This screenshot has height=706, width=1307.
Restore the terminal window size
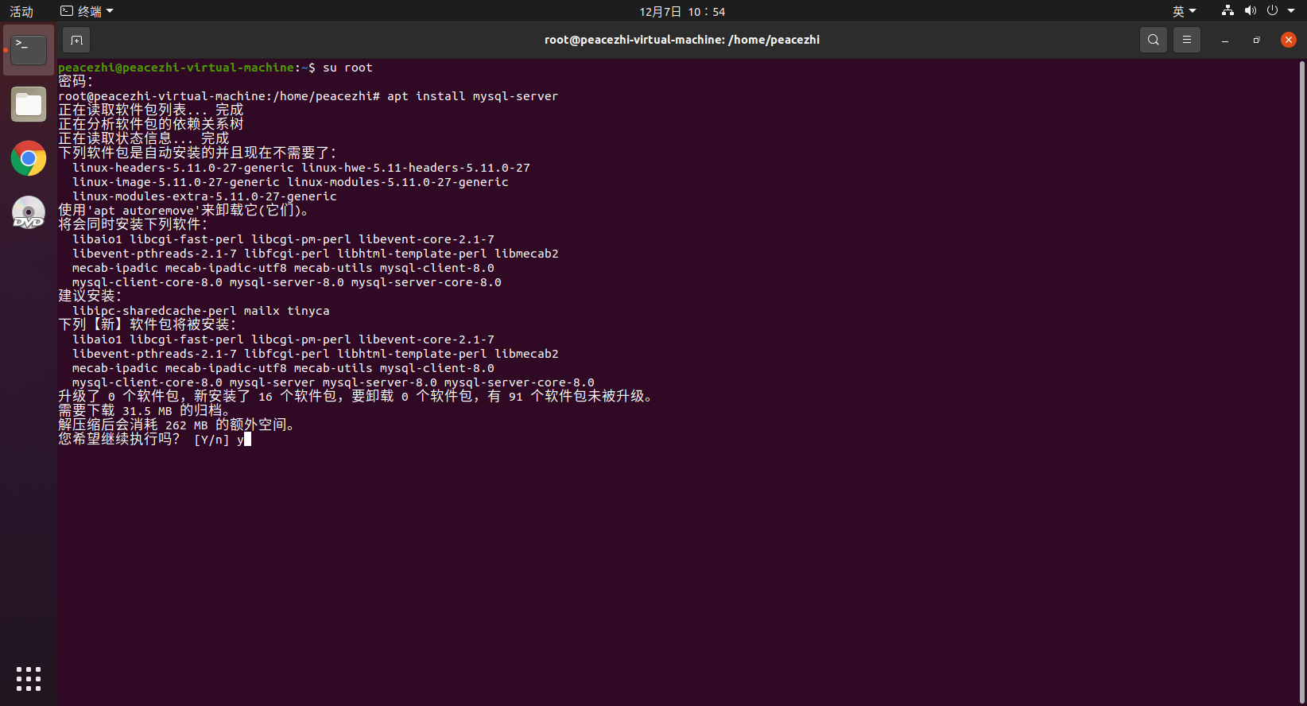(x=1256, y=41)
